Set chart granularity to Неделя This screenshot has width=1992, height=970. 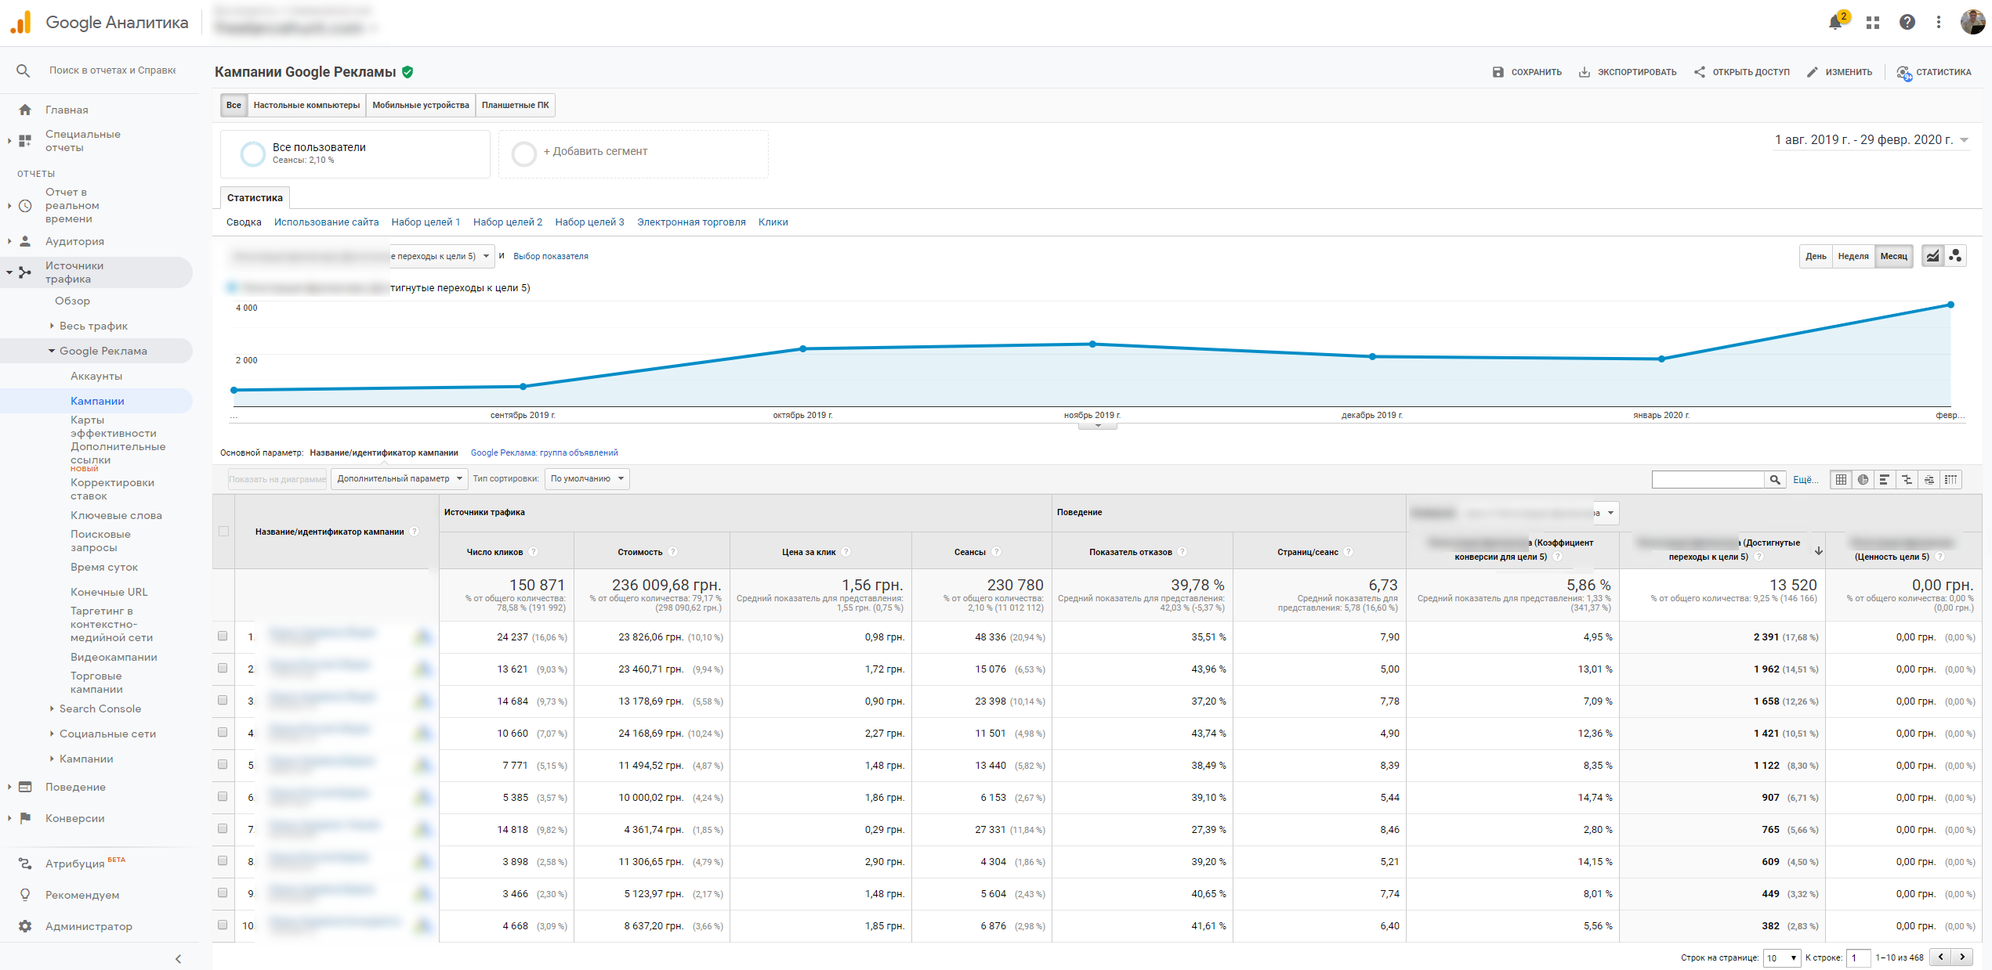tap(1853, 256)
